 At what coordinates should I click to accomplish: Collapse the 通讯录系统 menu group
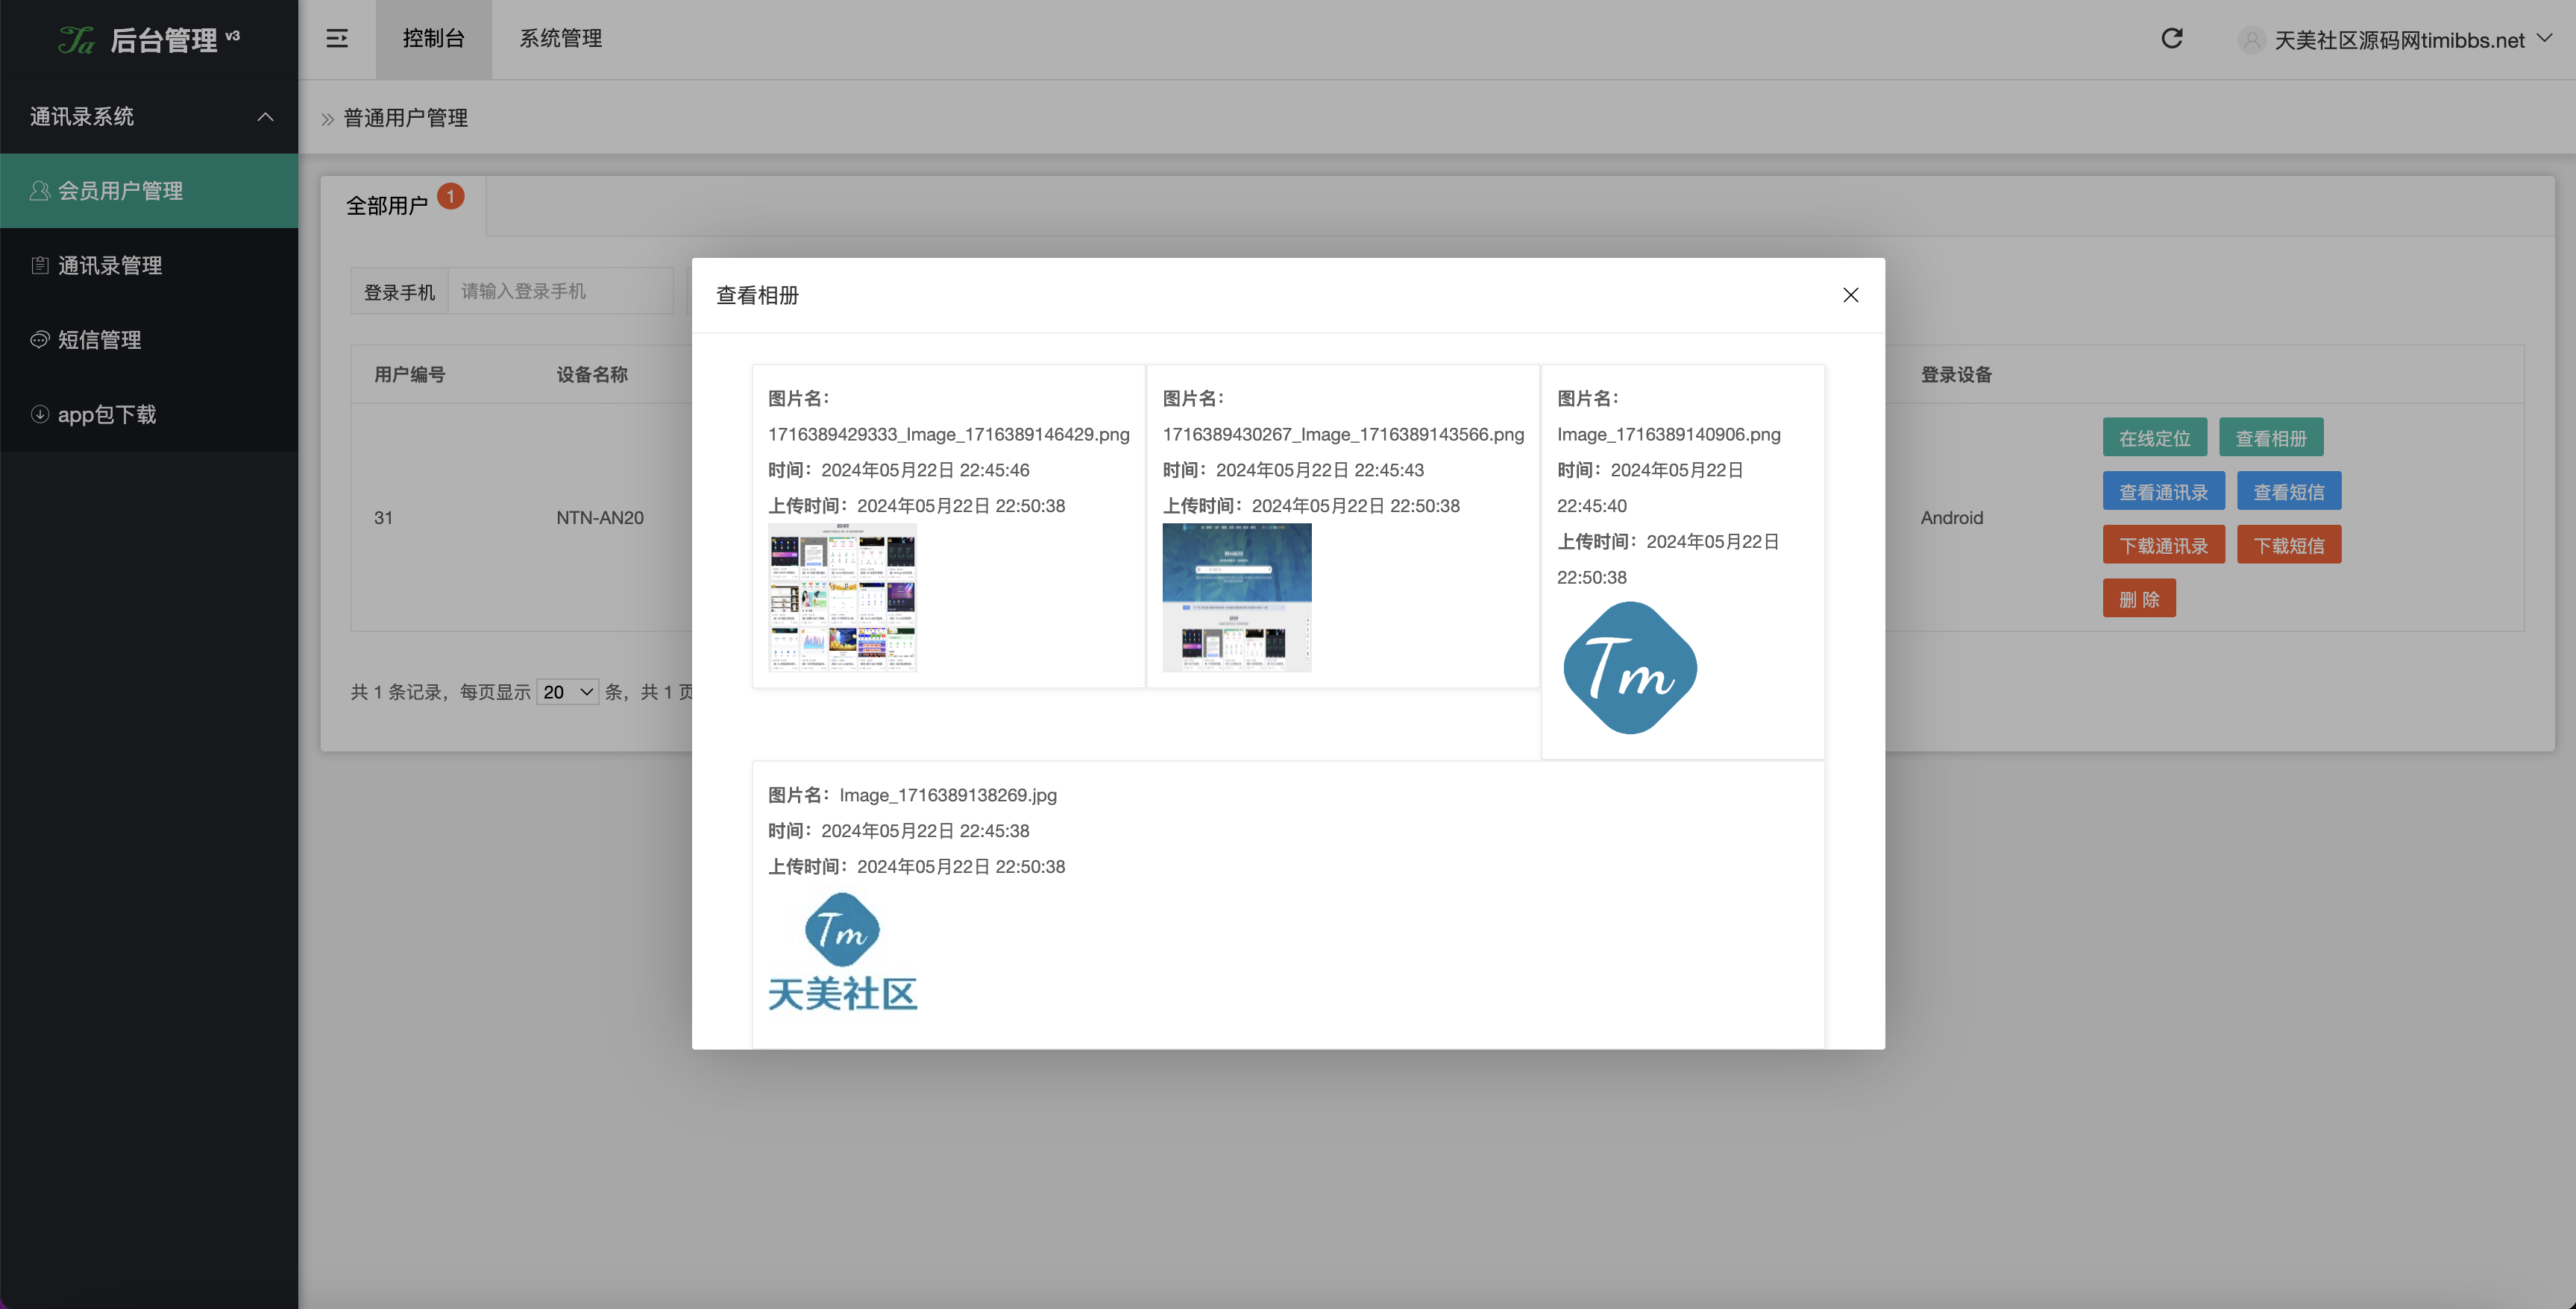(x=265, y=117)
